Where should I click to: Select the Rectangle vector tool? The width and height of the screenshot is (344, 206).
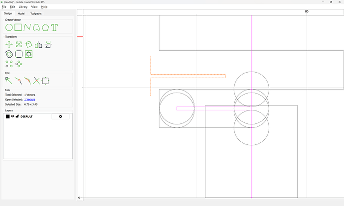pyautogui.click(x=18, y=27)
